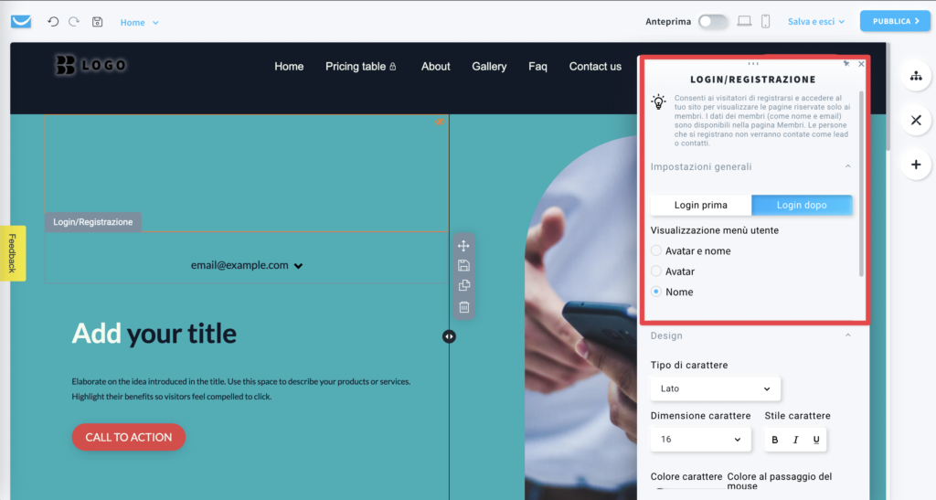Select the Login prima tab
This screenshot has width=936, height=500.
coord(701,205)
